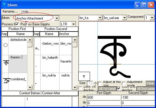The width and height of the screenshot is (156, 108).
Task: Click the Clear button
Action: (150, 83)
